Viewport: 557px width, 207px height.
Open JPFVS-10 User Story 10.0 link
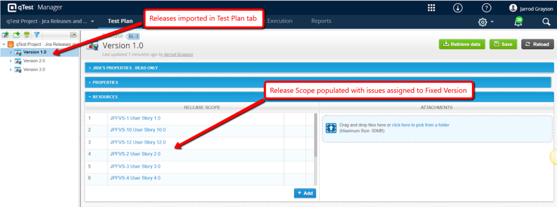point(138,130)
